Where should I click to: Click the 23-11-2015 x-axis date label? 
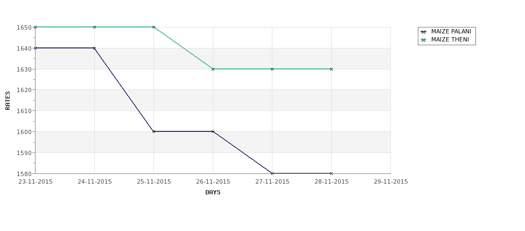point(36,182)
